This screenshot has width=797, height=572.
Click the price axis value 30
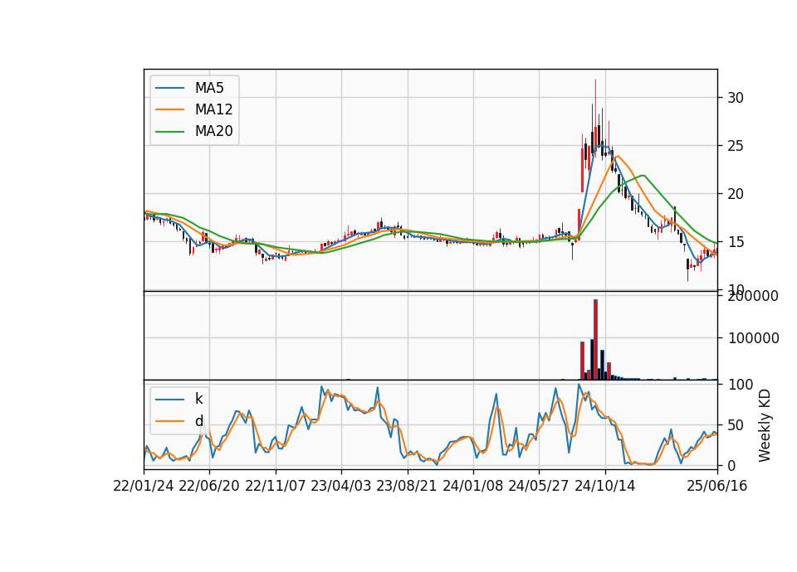[x=736, y=98]
